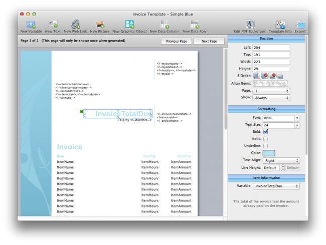
Task: Bring item to front in Z Order
Action: [256, 76]
